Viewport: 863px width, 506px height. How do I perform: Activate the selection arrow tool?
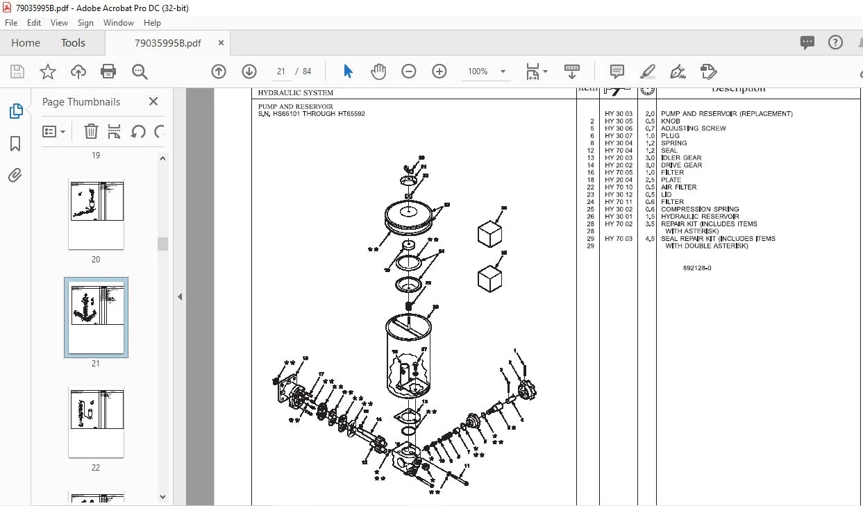point(348,71)
